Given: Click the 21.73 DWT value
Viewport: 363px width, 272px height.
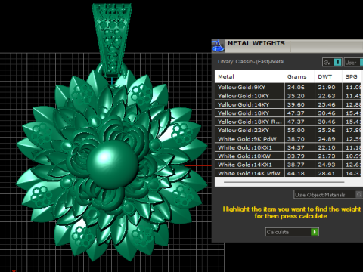Looking at the screenshot, I should click(x=327, y=156).
